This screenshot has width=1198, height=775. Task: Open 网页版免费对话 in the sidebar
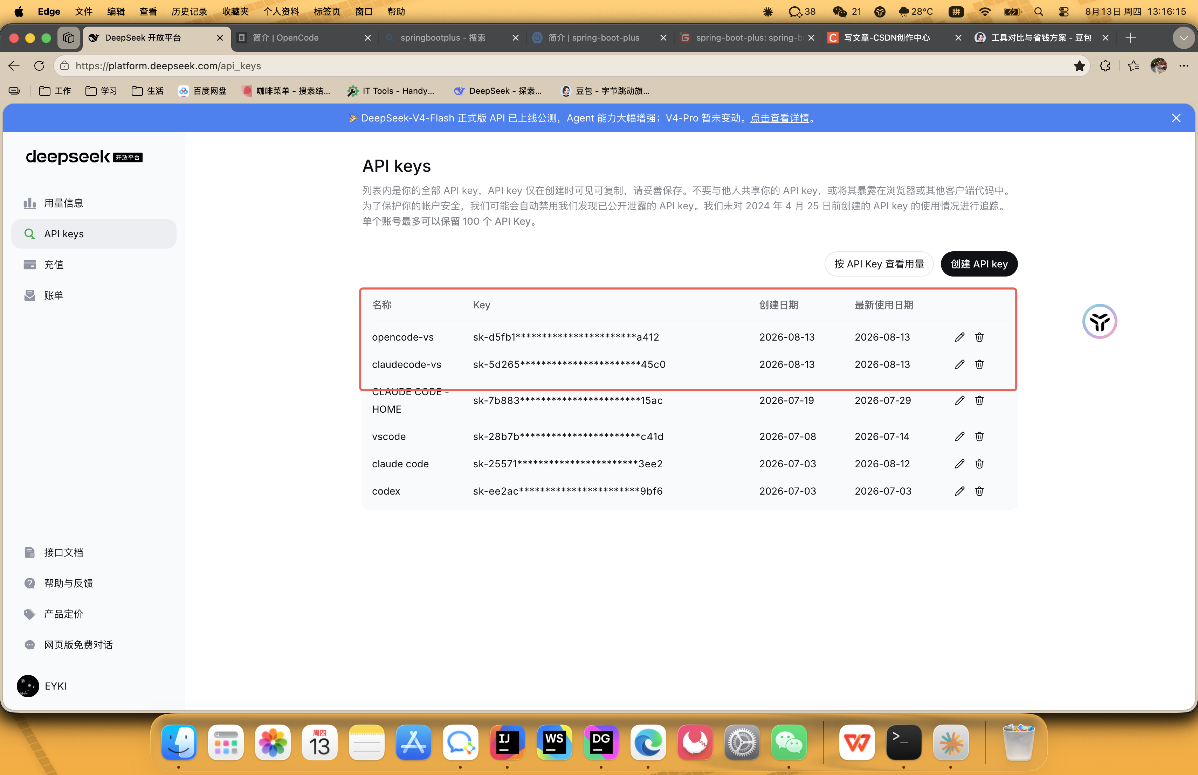(94, 645)
